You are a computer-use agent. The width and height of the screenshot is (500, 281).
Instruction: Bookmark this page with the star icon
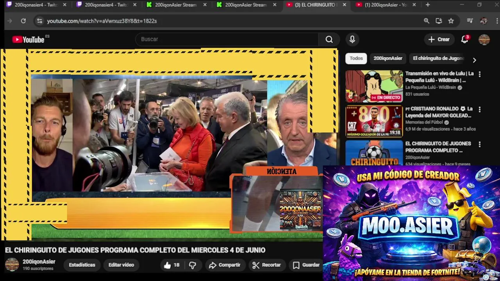[x=451, y=21]
